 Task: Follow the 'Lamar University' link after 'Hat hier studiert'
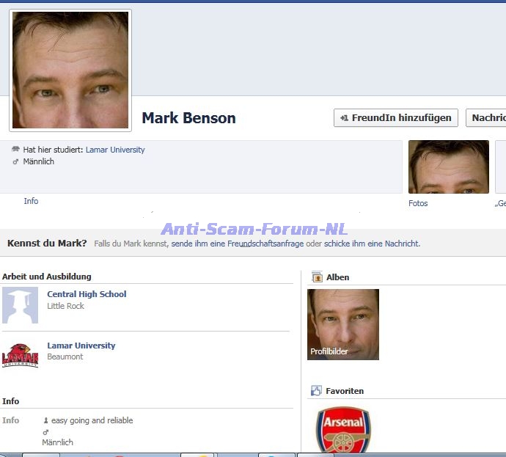click(x=115, y=150)
